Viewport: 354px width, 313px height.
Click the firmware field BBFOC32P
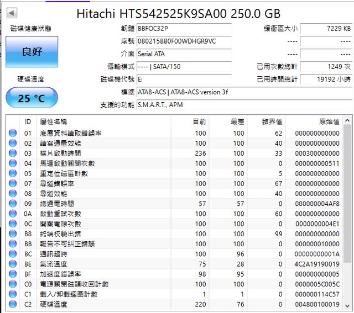(x=184, y=28)
